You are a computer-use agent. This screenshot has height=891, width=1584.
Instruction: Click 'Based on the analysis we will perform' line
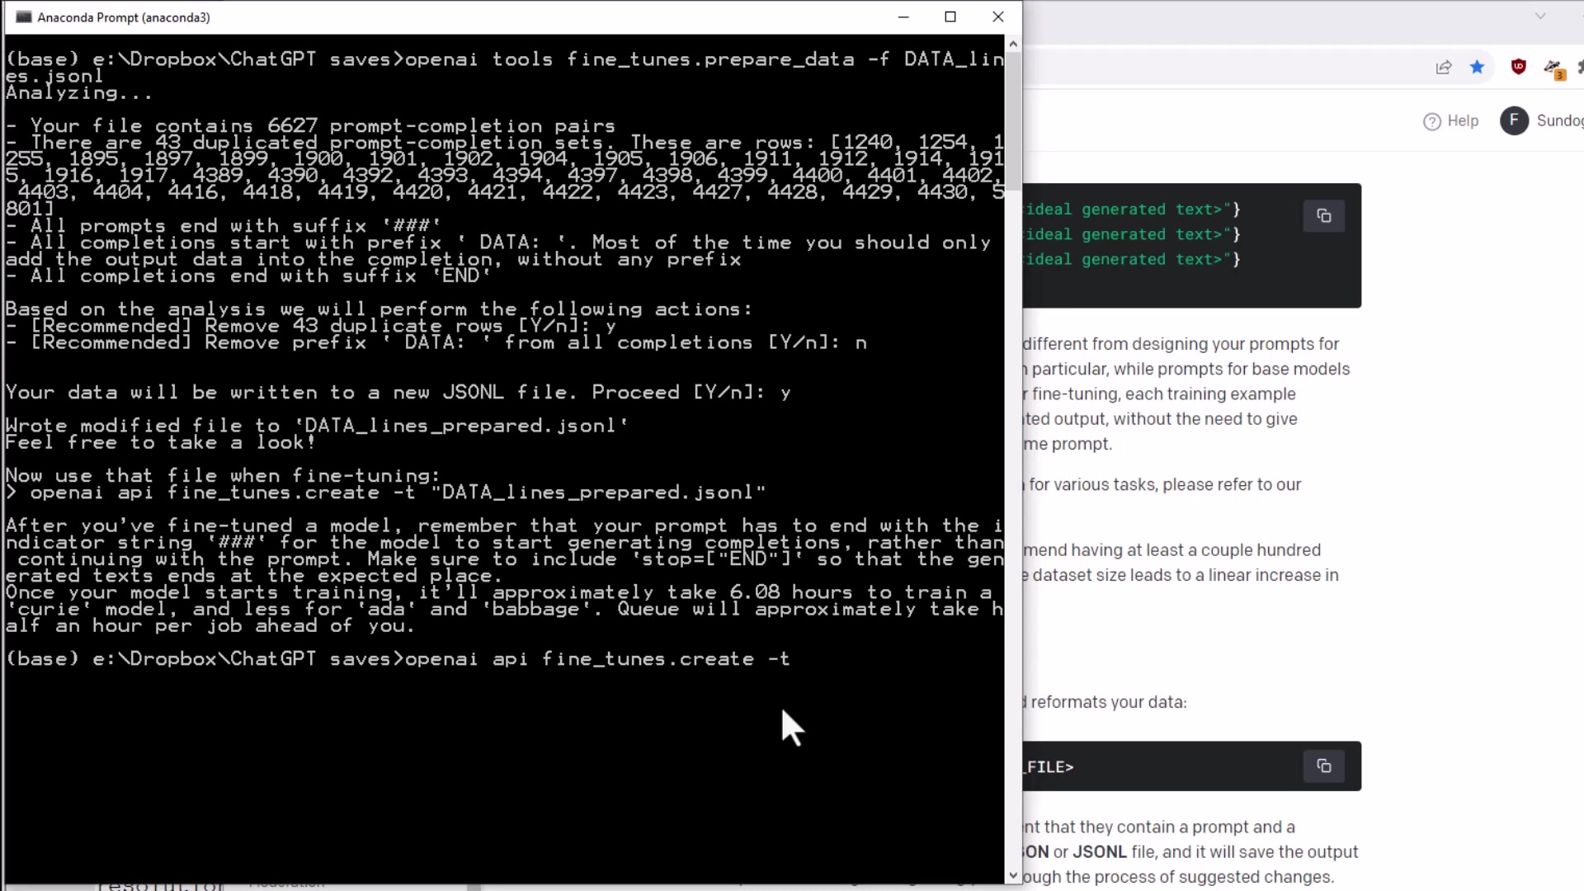[379, 309]
